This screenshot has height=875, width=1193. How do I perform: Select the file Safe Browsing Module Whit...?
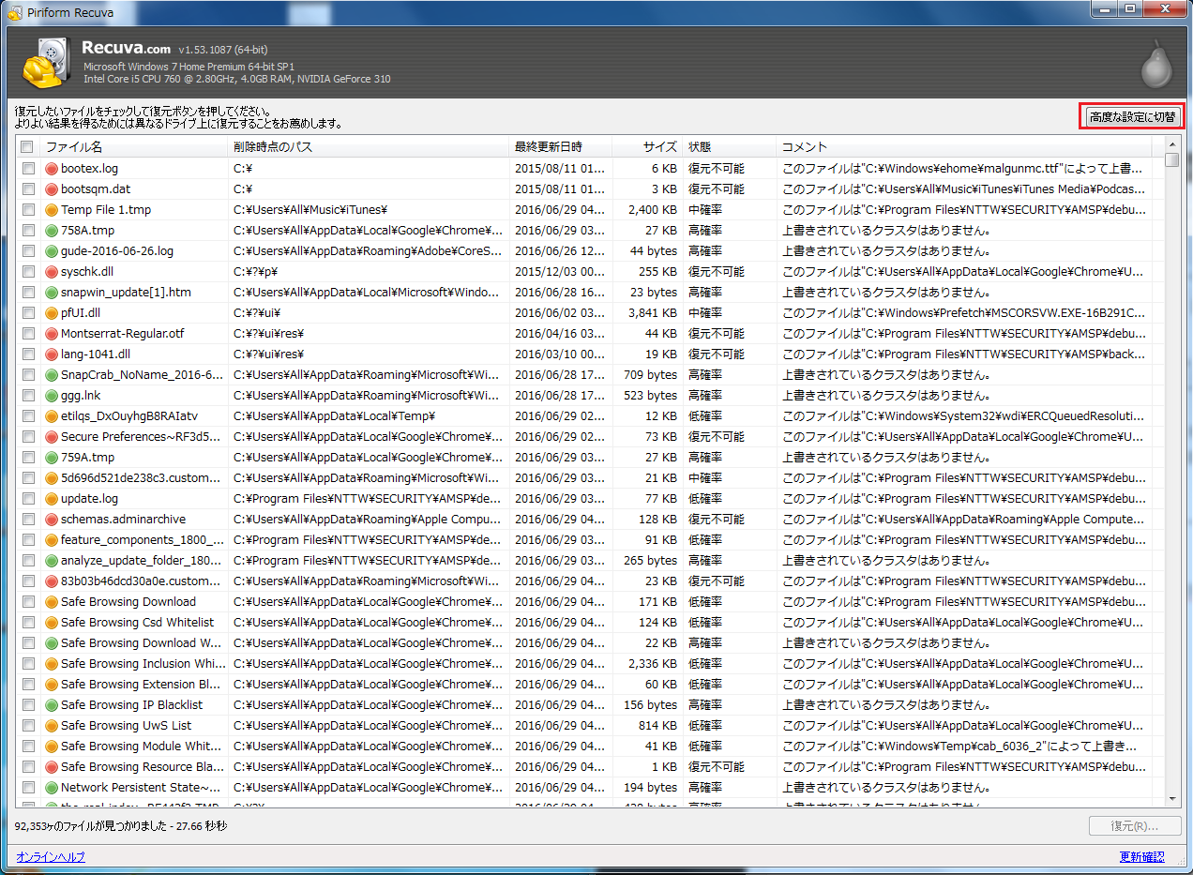[142, 747]
